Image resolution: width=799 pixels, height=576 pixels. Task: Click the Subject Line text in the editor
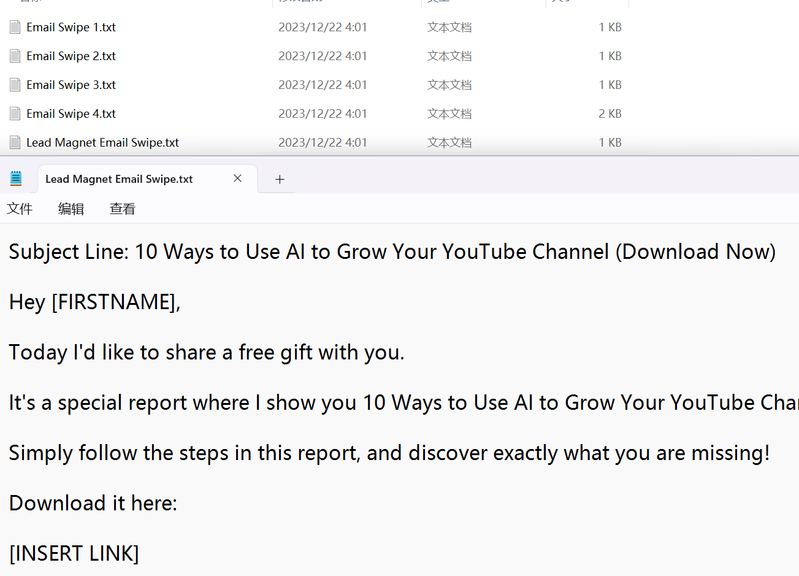[x=67, y=252]
